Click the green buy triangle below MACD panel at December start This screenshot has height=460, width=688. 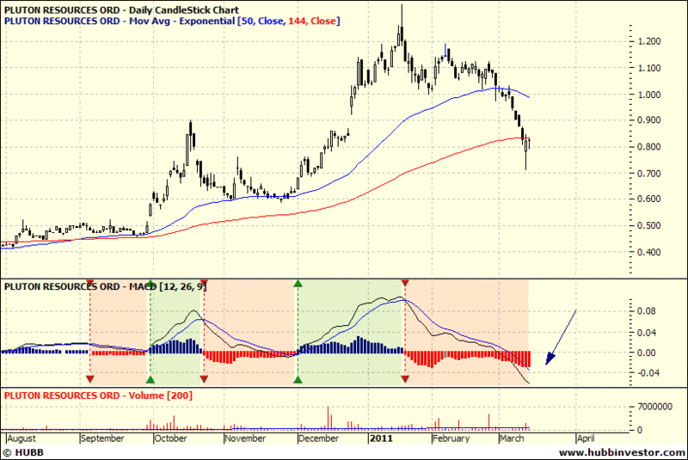[x=298, y=379]
